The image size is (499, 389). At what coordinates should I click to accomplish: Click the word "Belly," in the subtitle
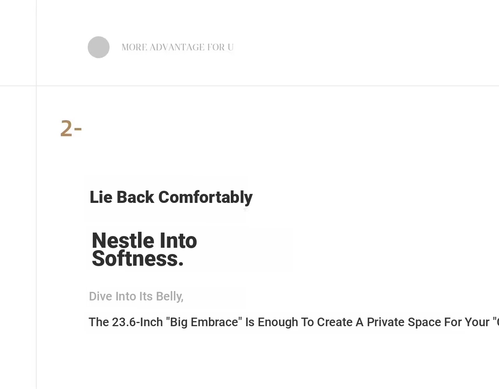(x=170, y=297)
